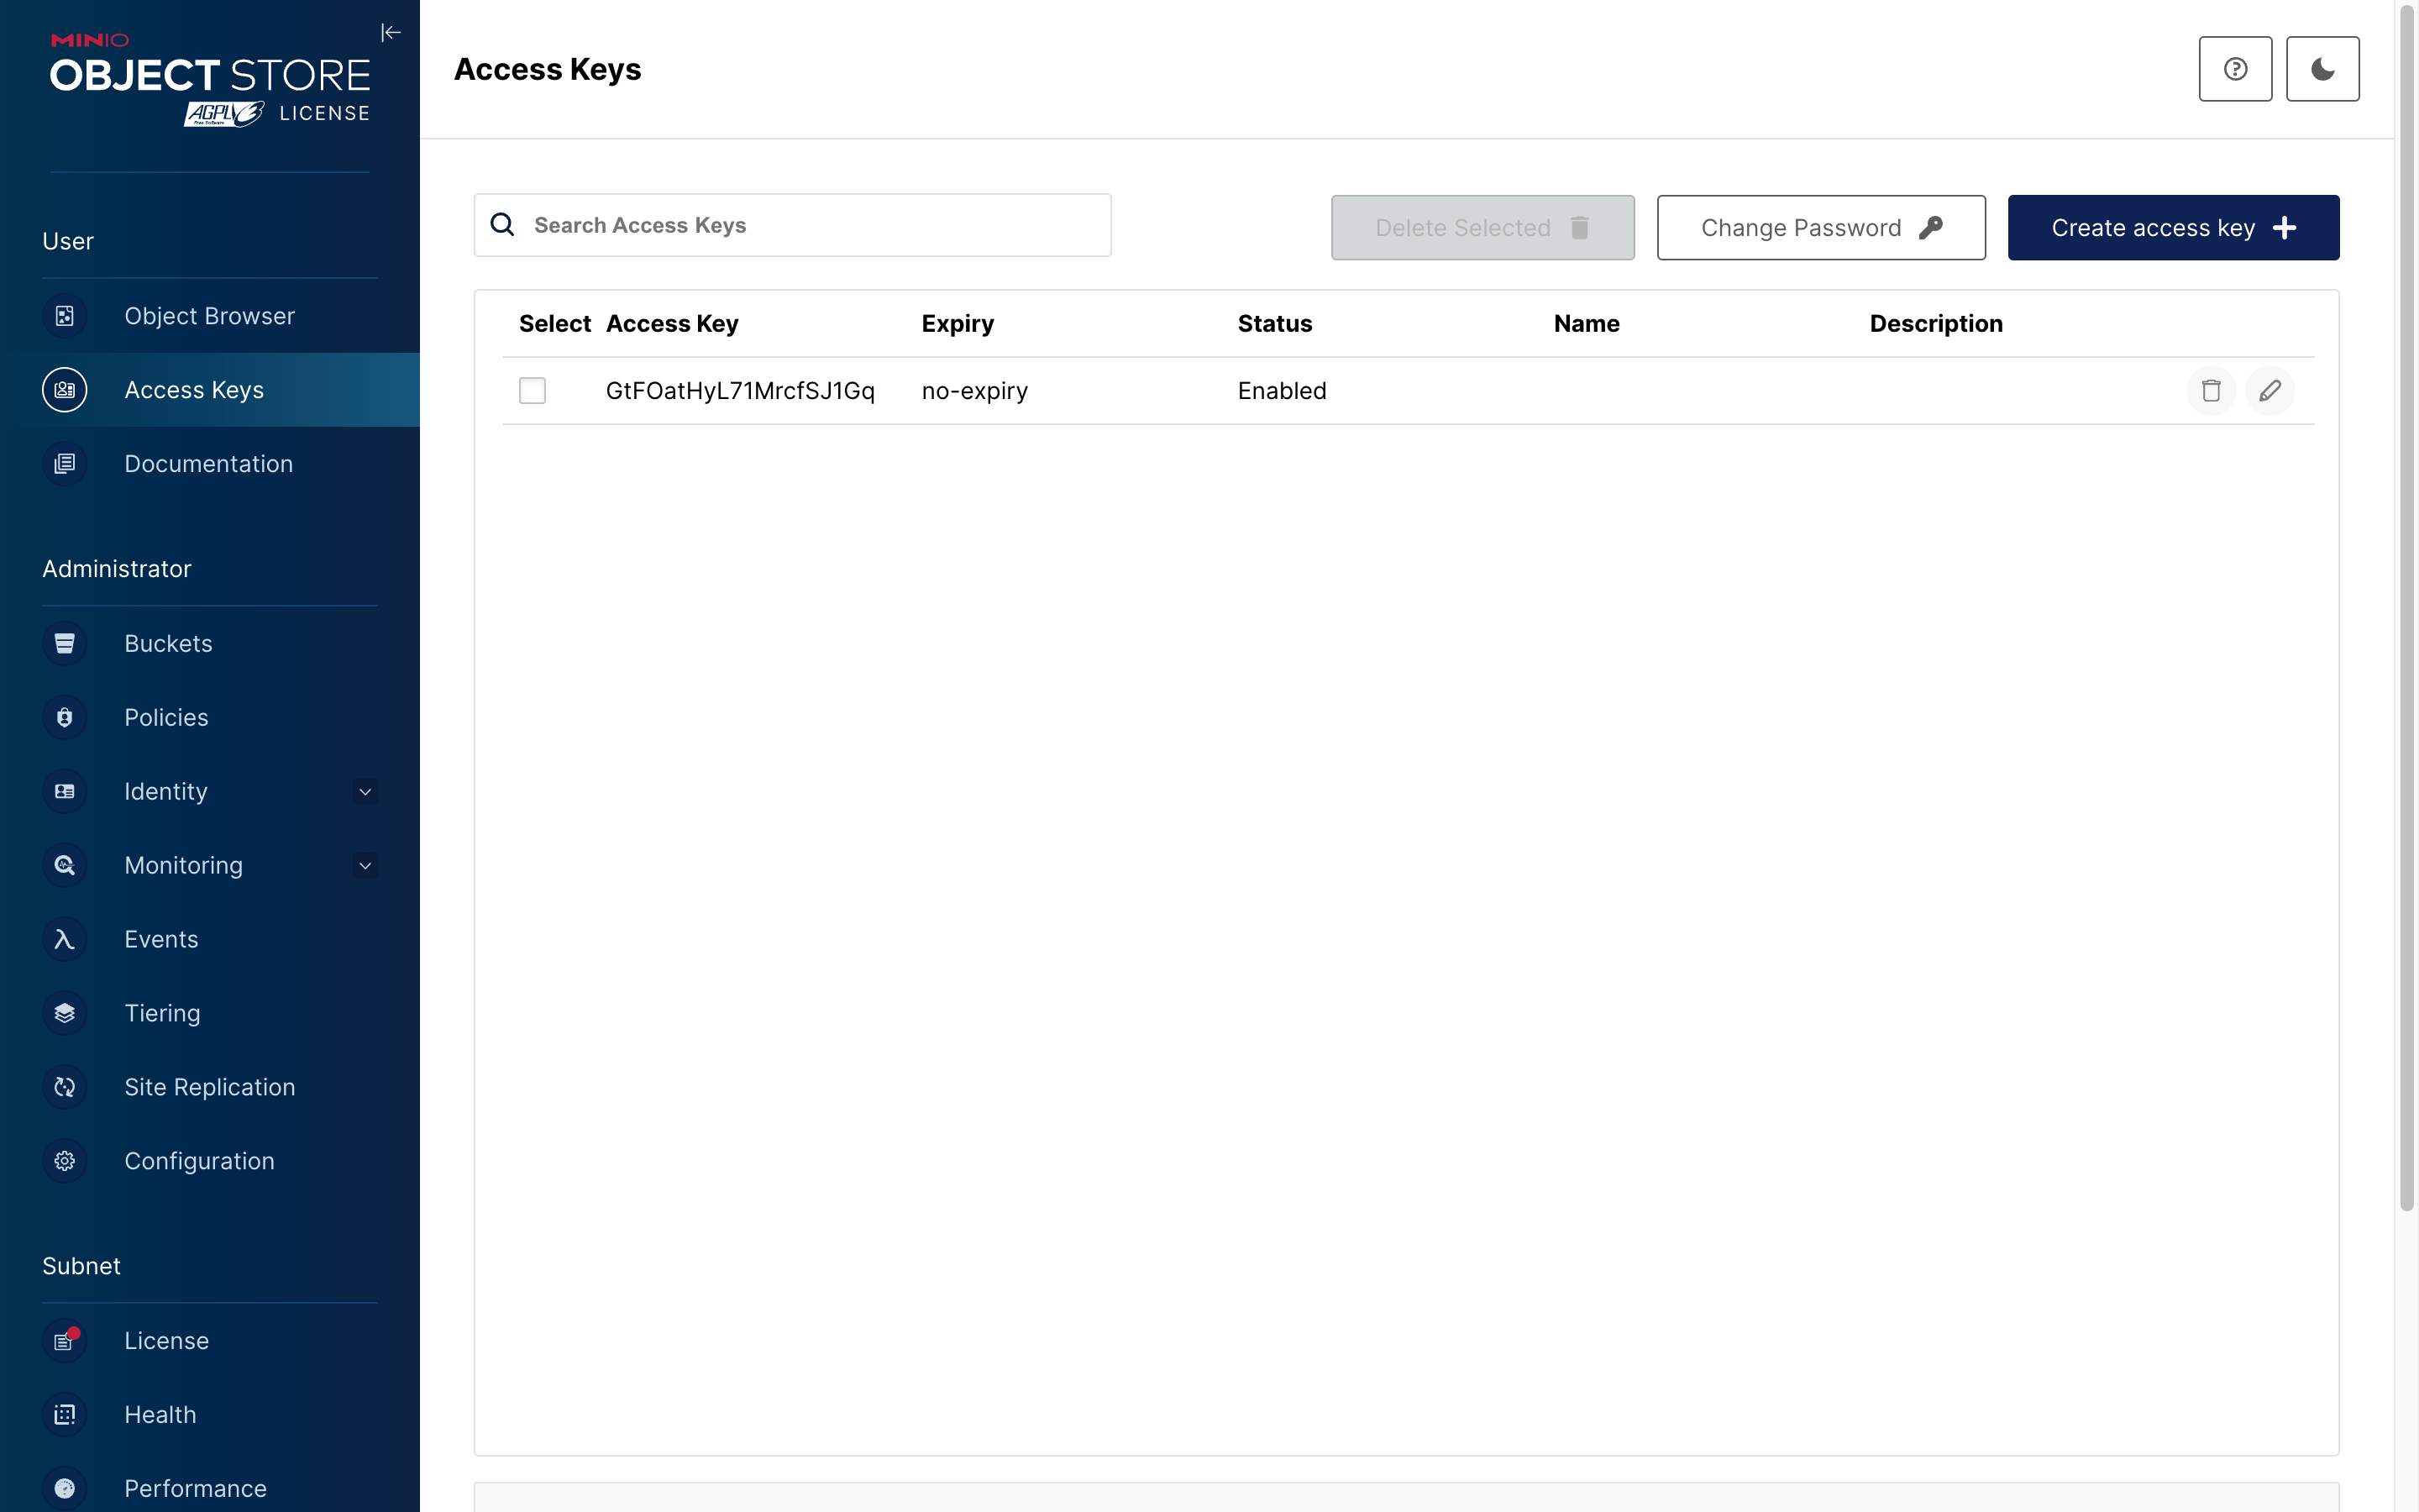The height and width of the screenshot is (1512, 2419).
Task: Select checkbox for the GtFOatHyL71MrcfSJ1Gq key
Action: click(x=533, y=391)
